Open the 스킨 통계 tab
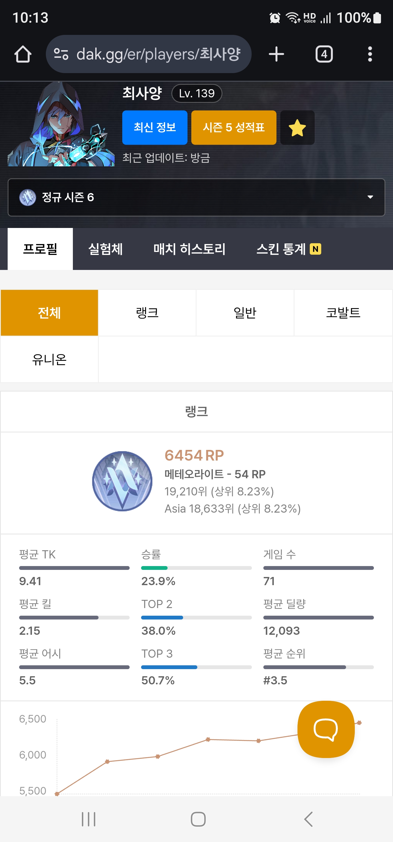393x842 pixels. pos(289,249)
